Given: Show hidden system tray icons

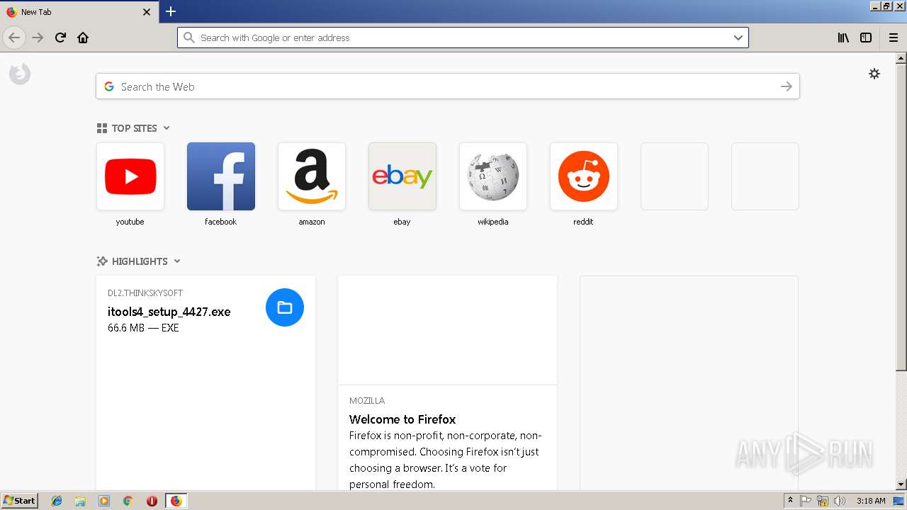Looking at the screenshot, I should coord(790,501).
